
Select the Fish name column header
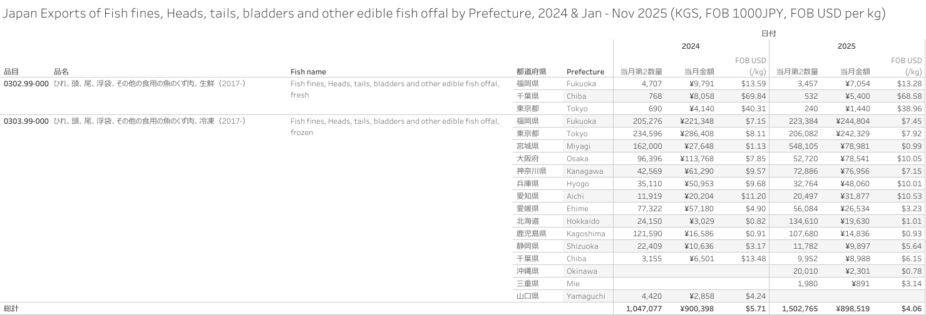(308, 72)
